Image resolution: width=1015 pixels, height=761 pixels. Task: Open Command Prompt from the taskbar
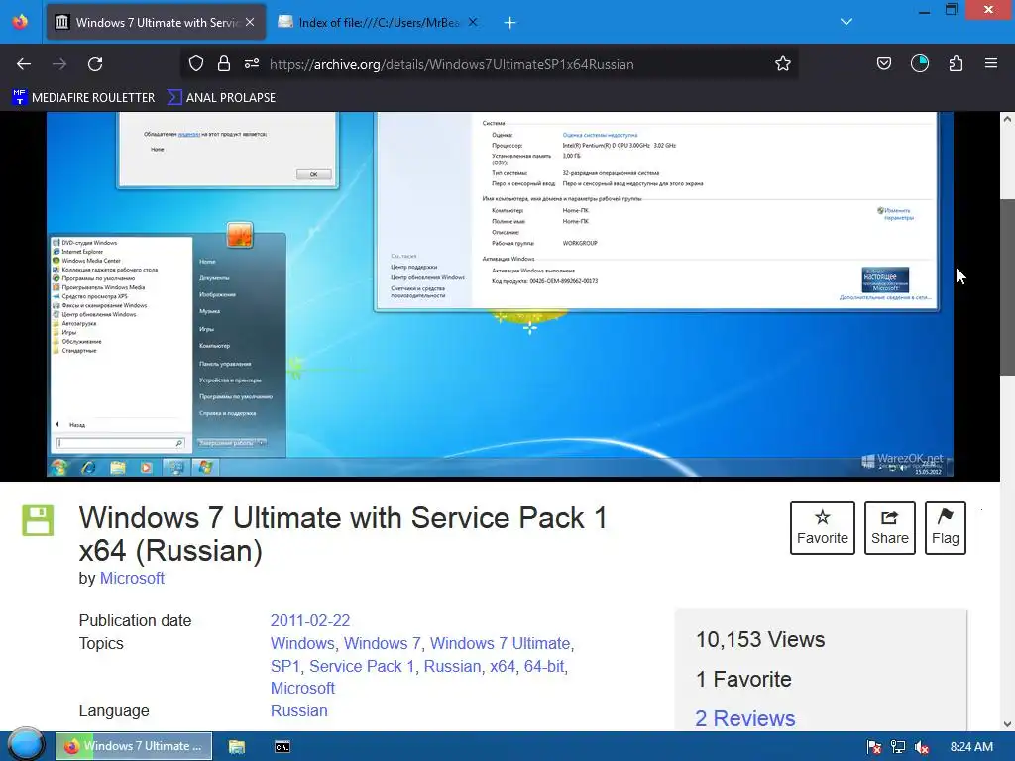point(282,747)
